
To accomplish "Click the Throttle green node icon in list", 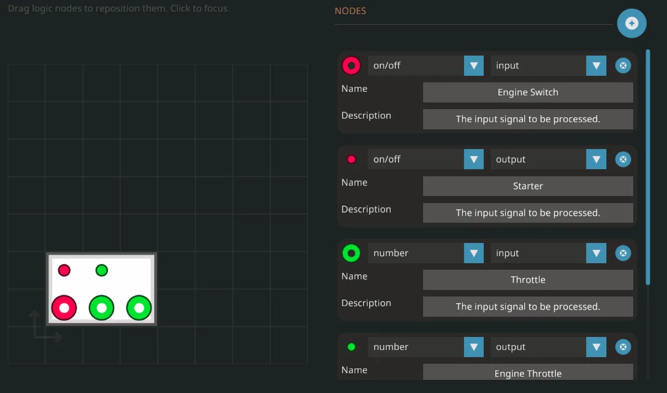I will [x=351, y=253].
